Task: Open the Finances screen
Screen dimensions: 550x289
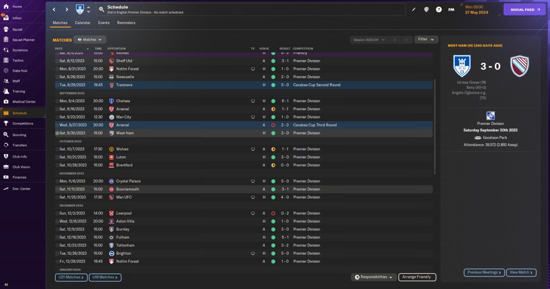Action: pos(19,177)
